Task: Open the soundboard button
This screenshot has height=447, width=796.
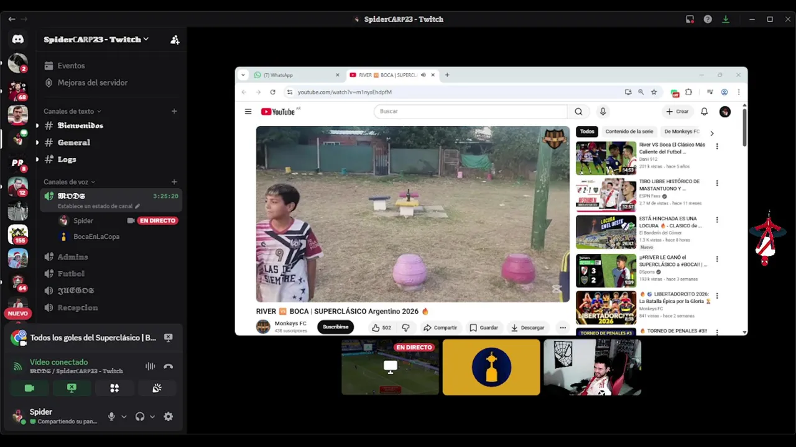Action: 157,388
